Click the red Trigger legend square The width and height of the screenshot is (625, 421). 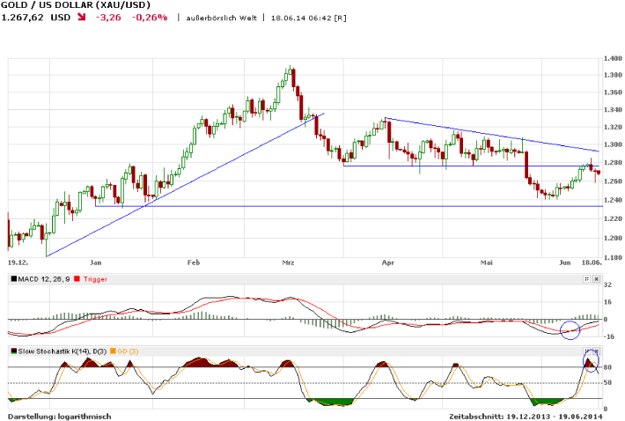(x=77, y=279)
